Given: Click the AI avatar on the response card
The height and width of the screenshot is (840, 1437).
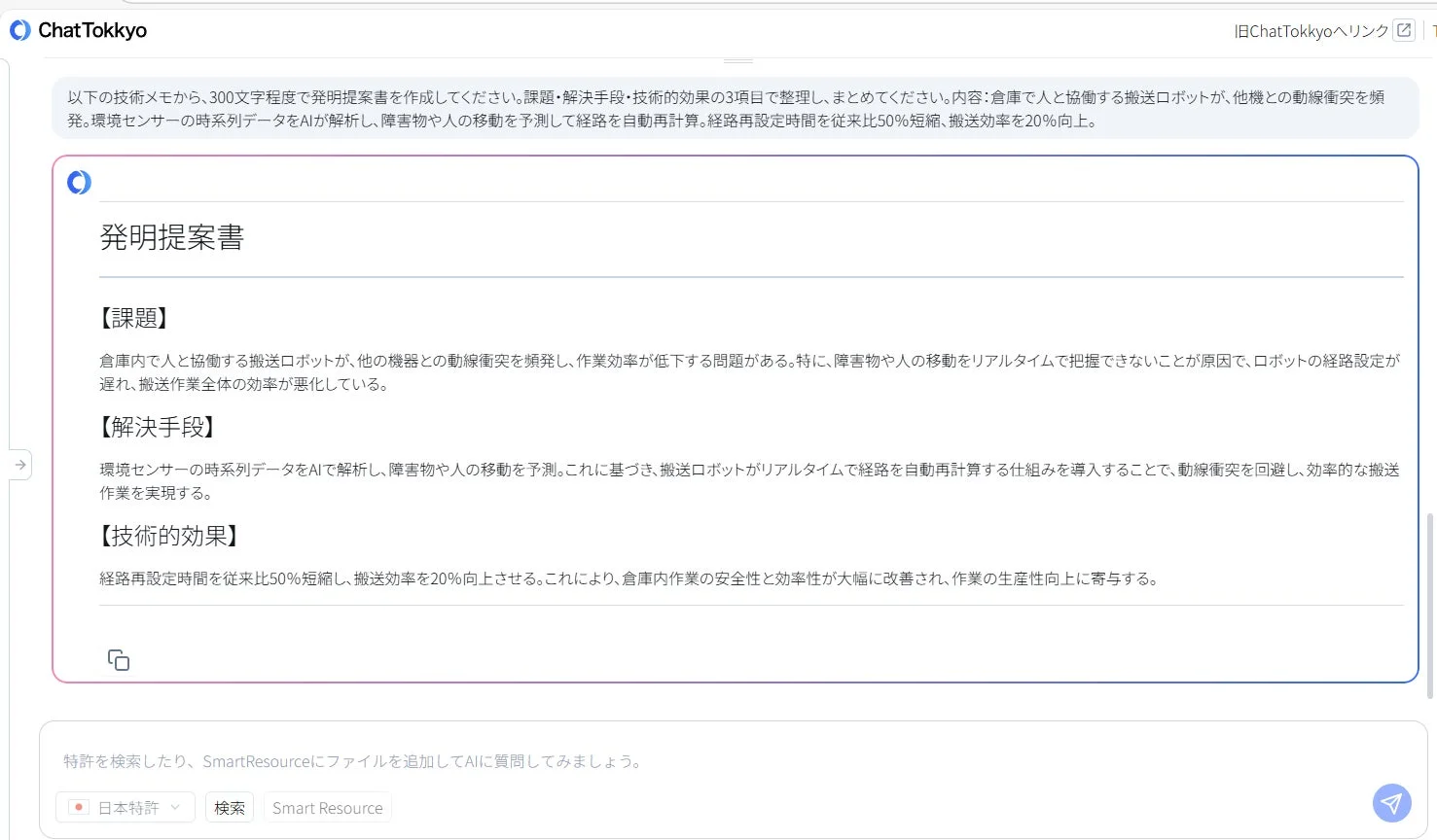Looking at the screenshot, I should coord(78,182).
